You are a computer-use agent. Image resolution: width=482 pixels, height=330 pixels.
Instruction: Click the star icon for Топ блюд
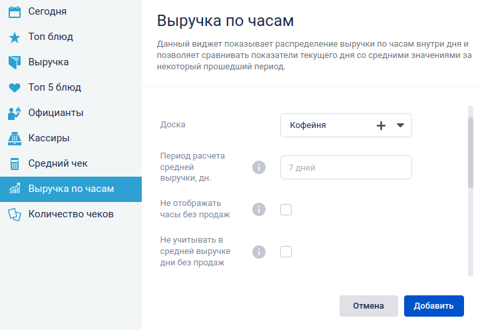[x=15, y=37]
